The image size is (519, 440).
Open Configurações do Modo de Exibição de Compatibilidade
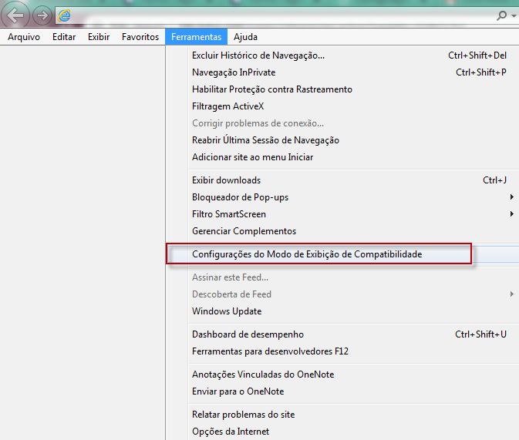coord(342,254)
